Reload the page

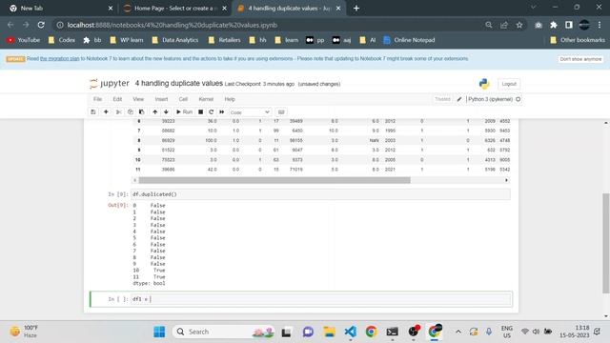pyautogui.click(x=41, y=25)
